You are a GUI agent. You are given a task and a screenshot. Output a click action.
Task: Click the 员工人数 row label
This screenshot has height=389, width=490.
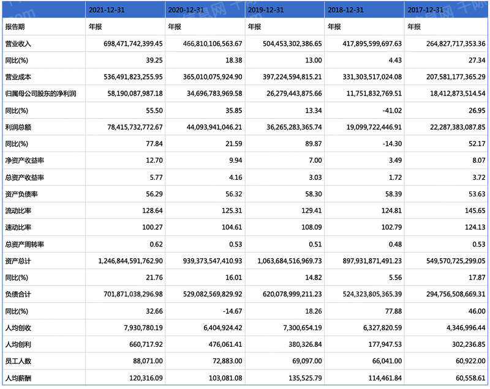[x=18, y=361]
